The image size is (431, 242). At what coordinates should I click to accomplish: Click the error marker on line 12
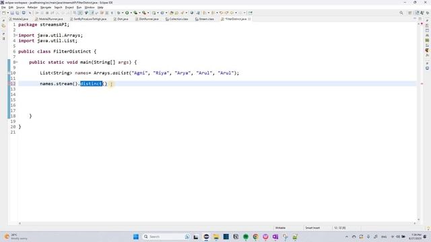(9, 83)
